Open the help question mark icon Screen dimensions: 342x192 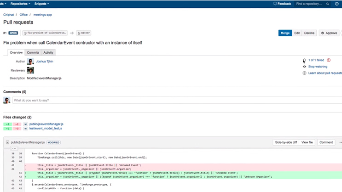pos(337,4)
